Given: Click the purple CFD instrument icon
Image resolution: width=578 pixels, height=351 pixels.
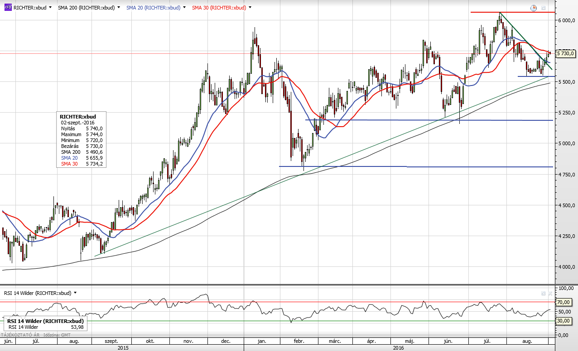Looking at the screenshot, I should coord(9,8).
